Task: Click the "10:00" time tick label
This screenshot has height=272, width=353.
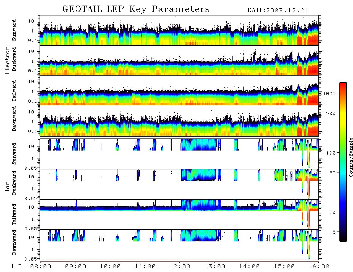Action: tap(110, 267)
